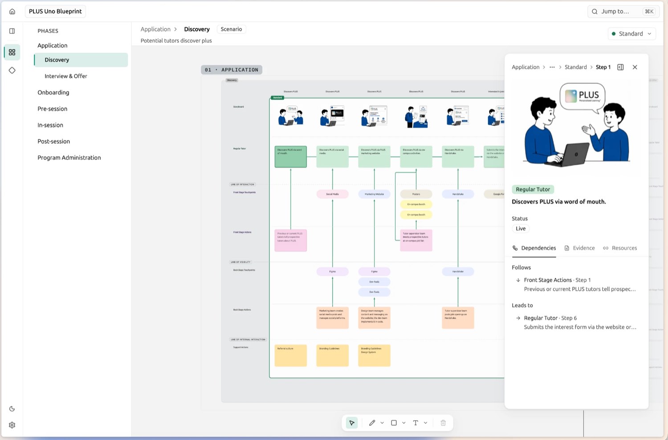668x440 pixels.
Task: Toggle dark mode with moon icon
Action: coord(12,408)
